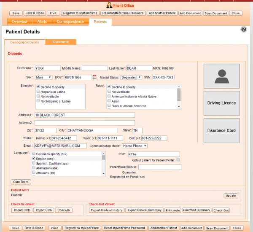Click the Import CCD button
The image size is (253, 232).
(22, 210)
